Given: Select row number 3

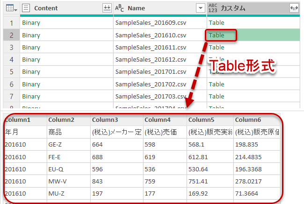Looking at the screenshot, I should point(11,48).
